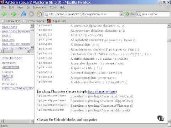Screen dimensions: 171x128
Task: Expand the address bar URL dropdown
Action: point(121,14)
